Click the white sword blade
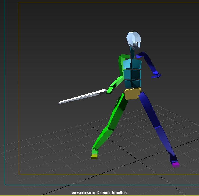This screenshot has height=196, width=199. 82,97
